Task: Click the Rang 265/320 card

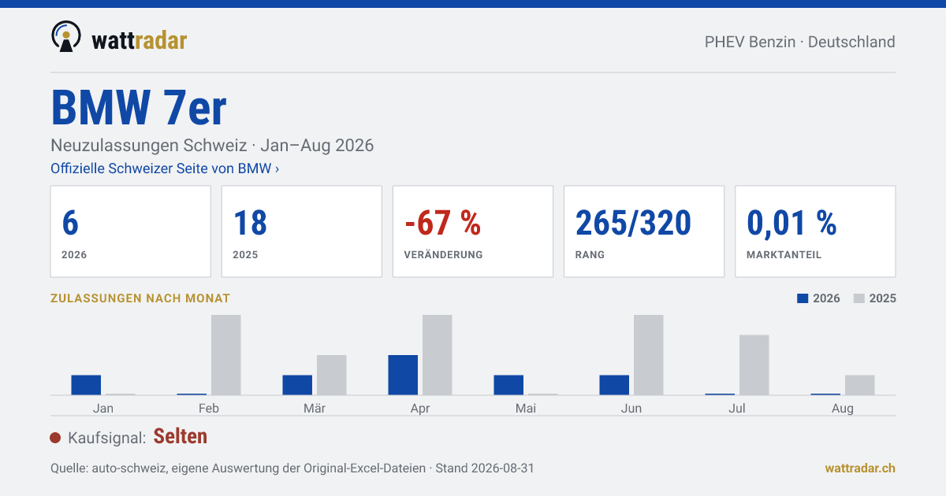Action: click(644, 231)
